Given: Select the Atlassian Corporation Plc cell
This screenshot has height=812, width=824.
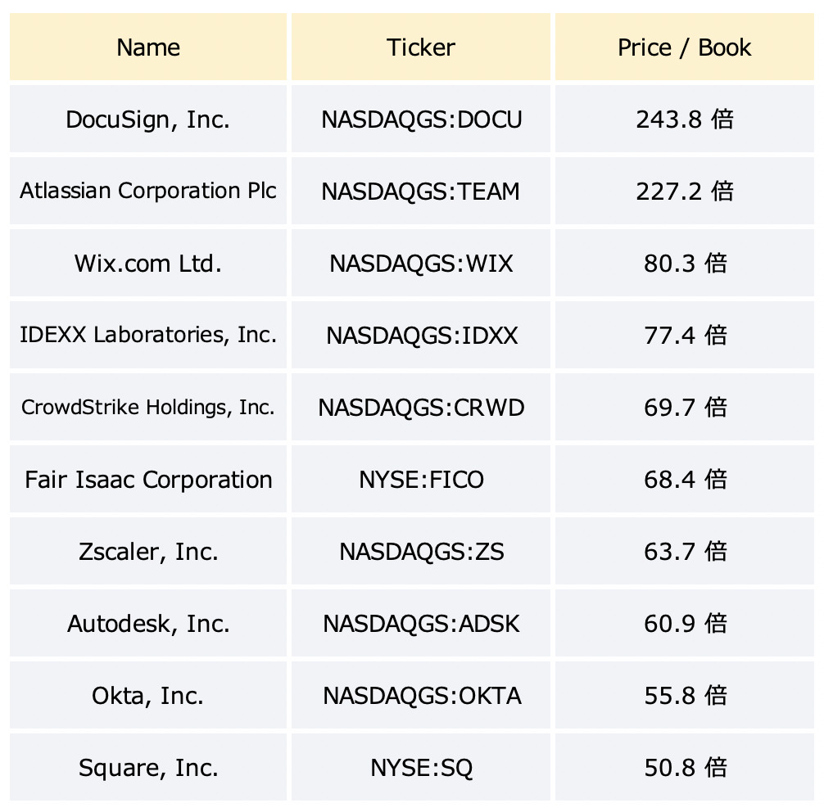Looking at the screenshot, I should tap(148, 192).
